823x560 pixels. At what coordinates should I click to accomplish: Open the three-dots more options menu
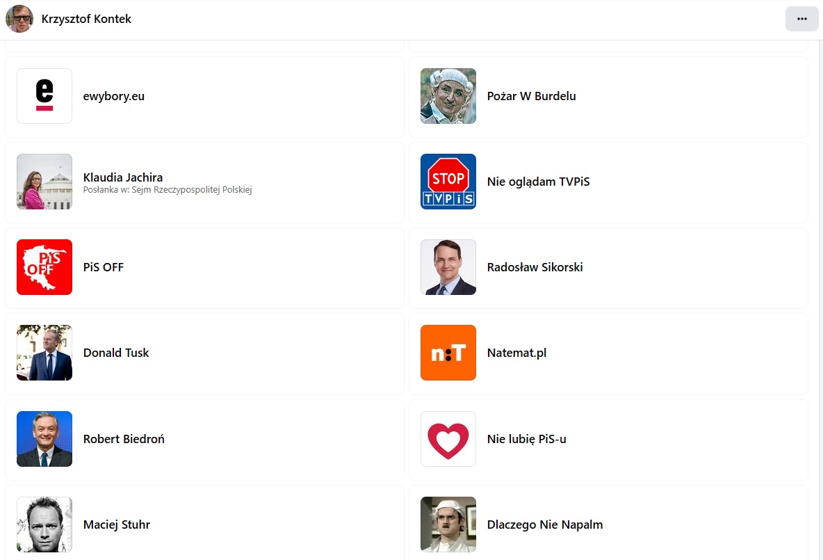[802, 19]
